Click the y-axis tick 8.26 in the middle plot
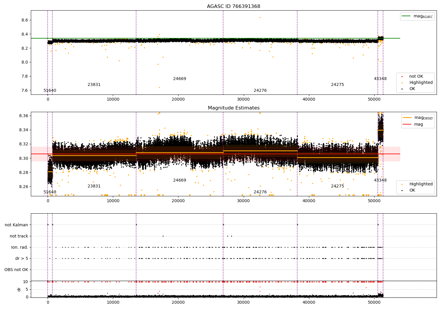The image size is (441, 309). pyautogui.click(x=24, y=187)
